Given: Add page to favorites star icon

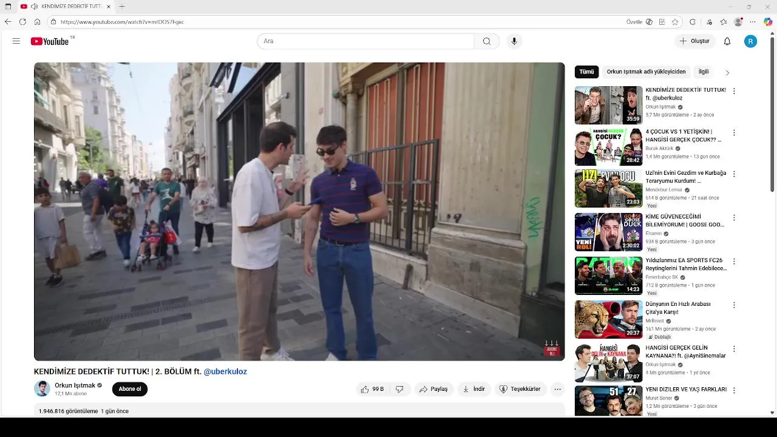Looking at the screenshot, I should (675, 22).
